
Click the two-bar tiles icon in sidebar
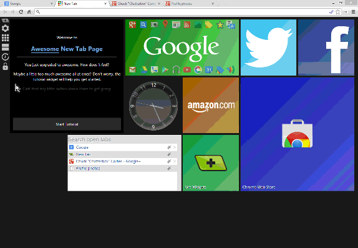[x=5, y=47]
